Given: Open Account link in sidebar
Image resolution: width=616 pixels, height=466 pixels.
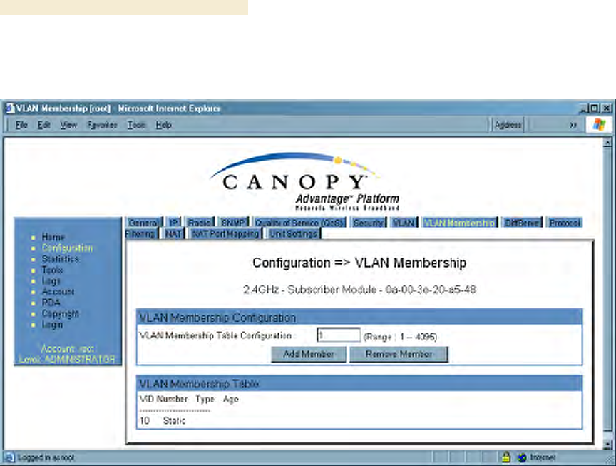Looking at the screenshot, I should click(58, 292).
